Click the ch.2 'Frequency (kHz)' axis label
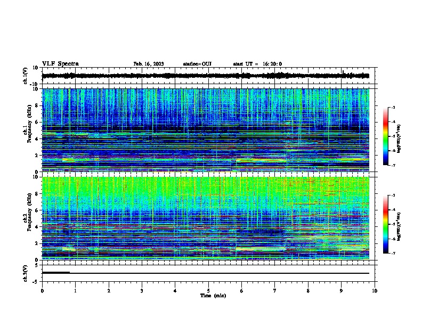Screen dimensions: 422x326 [29, 212]
